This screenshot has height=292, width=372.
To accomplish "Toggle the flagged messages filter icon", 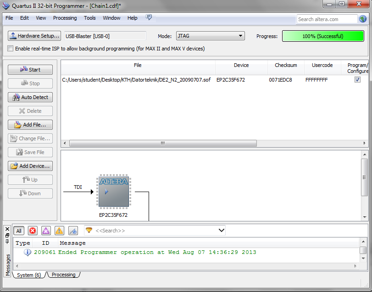I will point(73,231).
